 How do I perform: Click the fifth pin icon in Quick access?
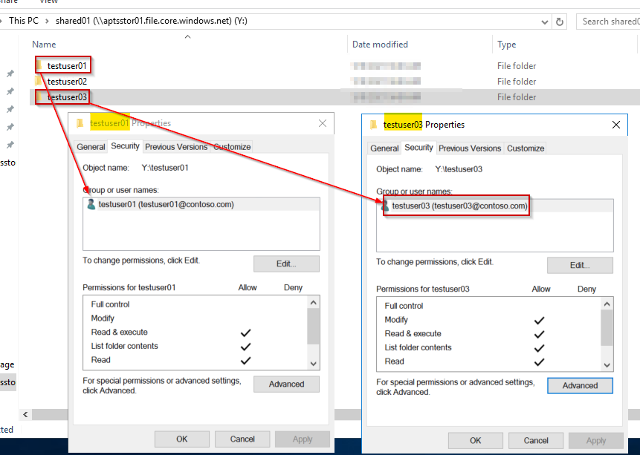click(x=10, y=145)
